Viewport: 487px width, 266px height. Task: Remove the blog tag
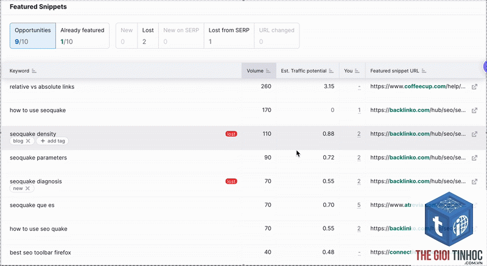[x=28, y=141]
